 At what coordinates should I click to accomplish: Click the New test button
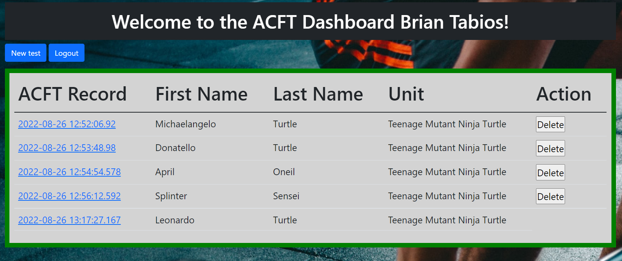pyautogui.click(x=25, y=53)
